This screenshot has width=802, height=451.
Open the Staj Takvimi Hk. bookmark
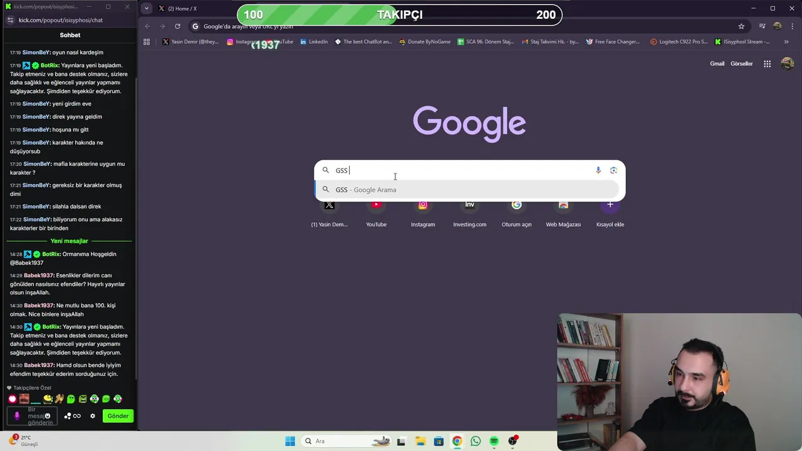[x=550, y=42]
